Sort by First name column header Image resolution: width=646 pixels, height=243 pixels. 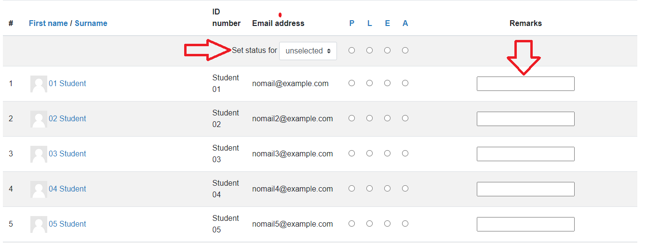coord(48,23)
